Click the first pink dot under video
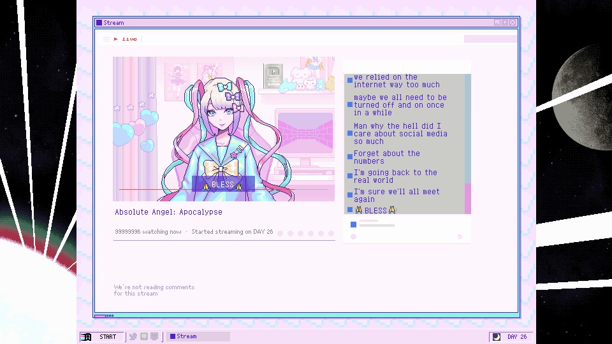The image size is (612, 344). [280, 233]
